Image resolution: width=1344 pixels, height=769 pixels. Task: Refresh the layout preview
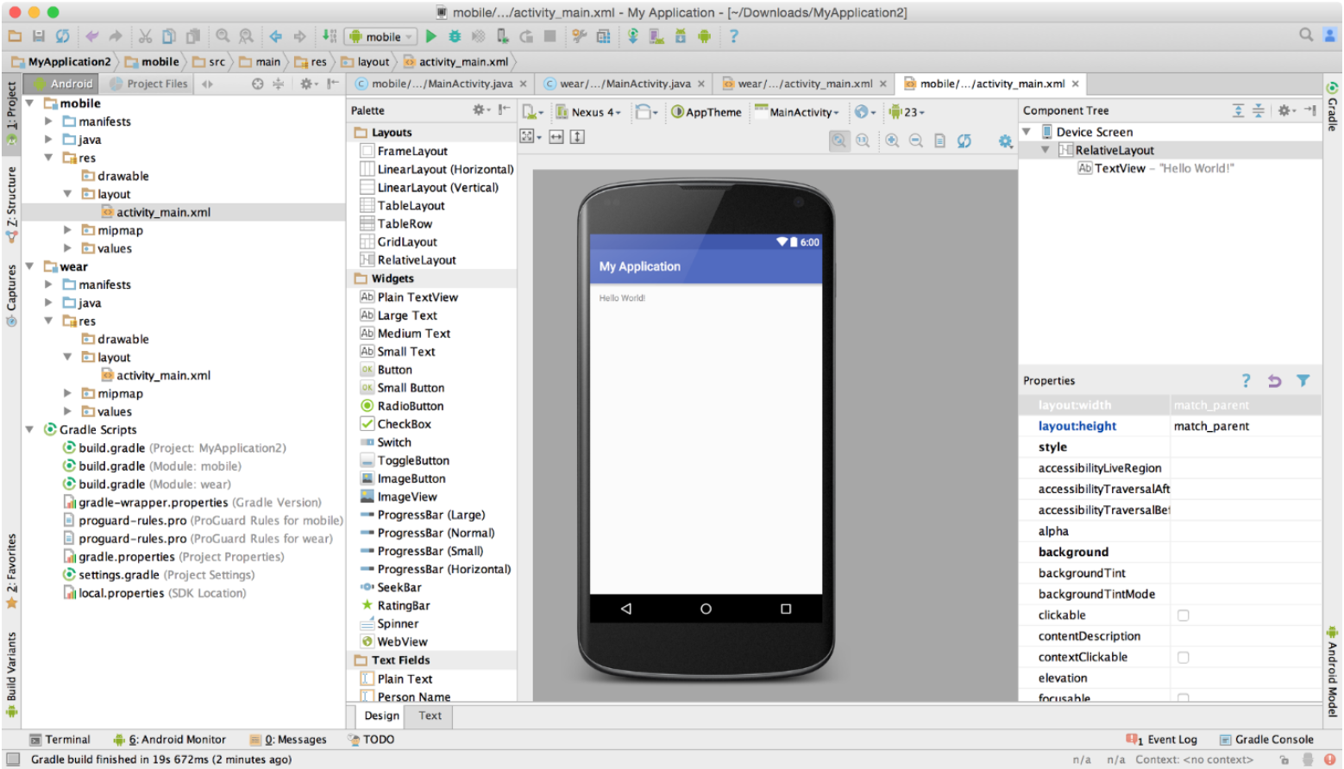[x=964, y=140]
